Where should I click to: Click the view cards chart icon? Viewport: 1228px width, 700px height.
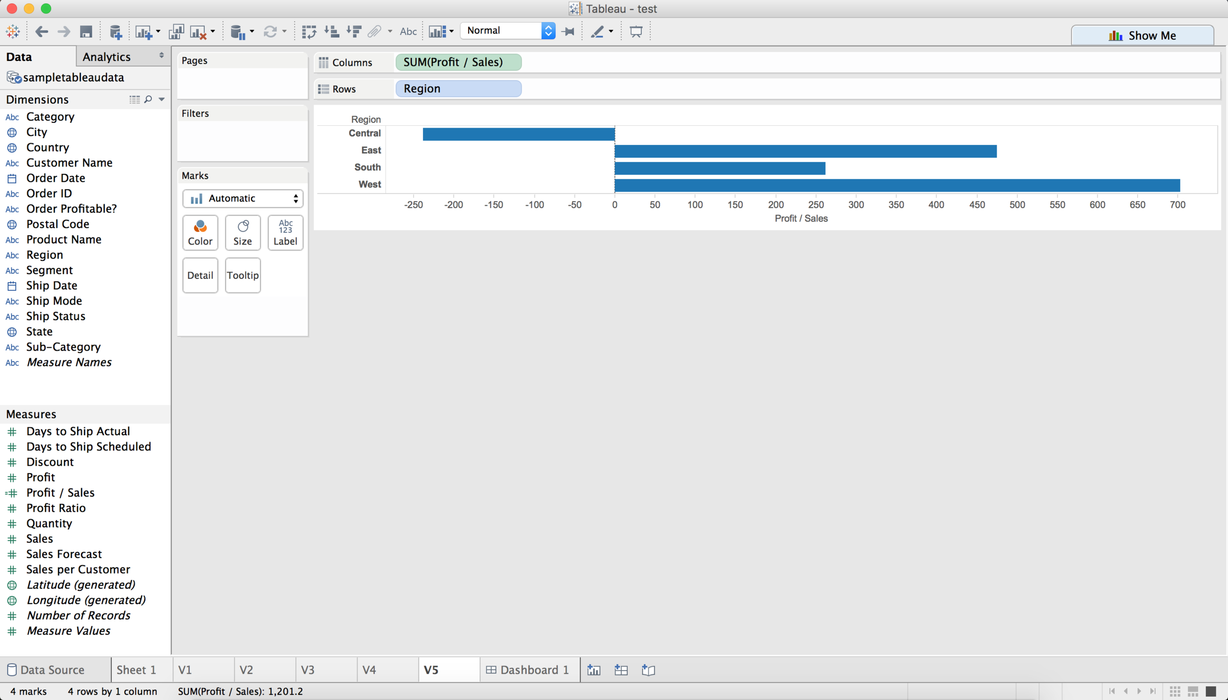tap(437, 31)
